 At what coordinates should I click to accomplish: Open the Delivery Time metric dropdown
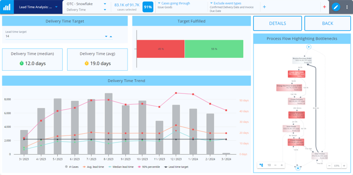click(86, 9)
